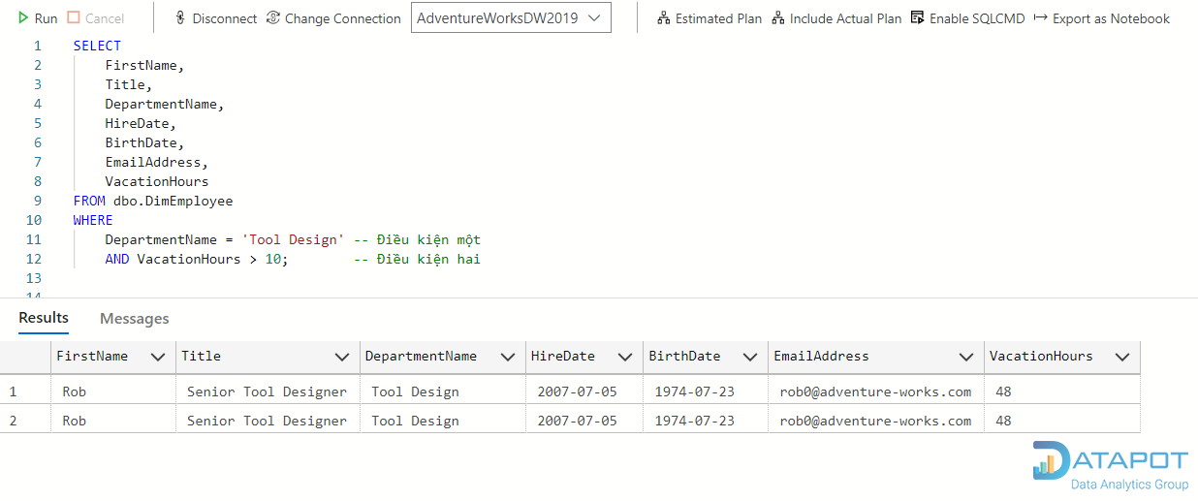Click Senior Tool Designer cell in row 1
Screen dimensions: 1198x501
(x=268, y=391)
